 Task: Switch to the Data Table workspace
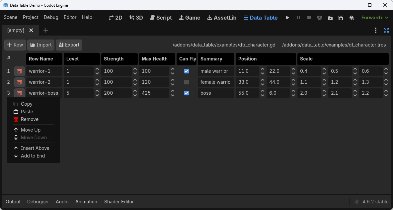(x=261, y=18)
